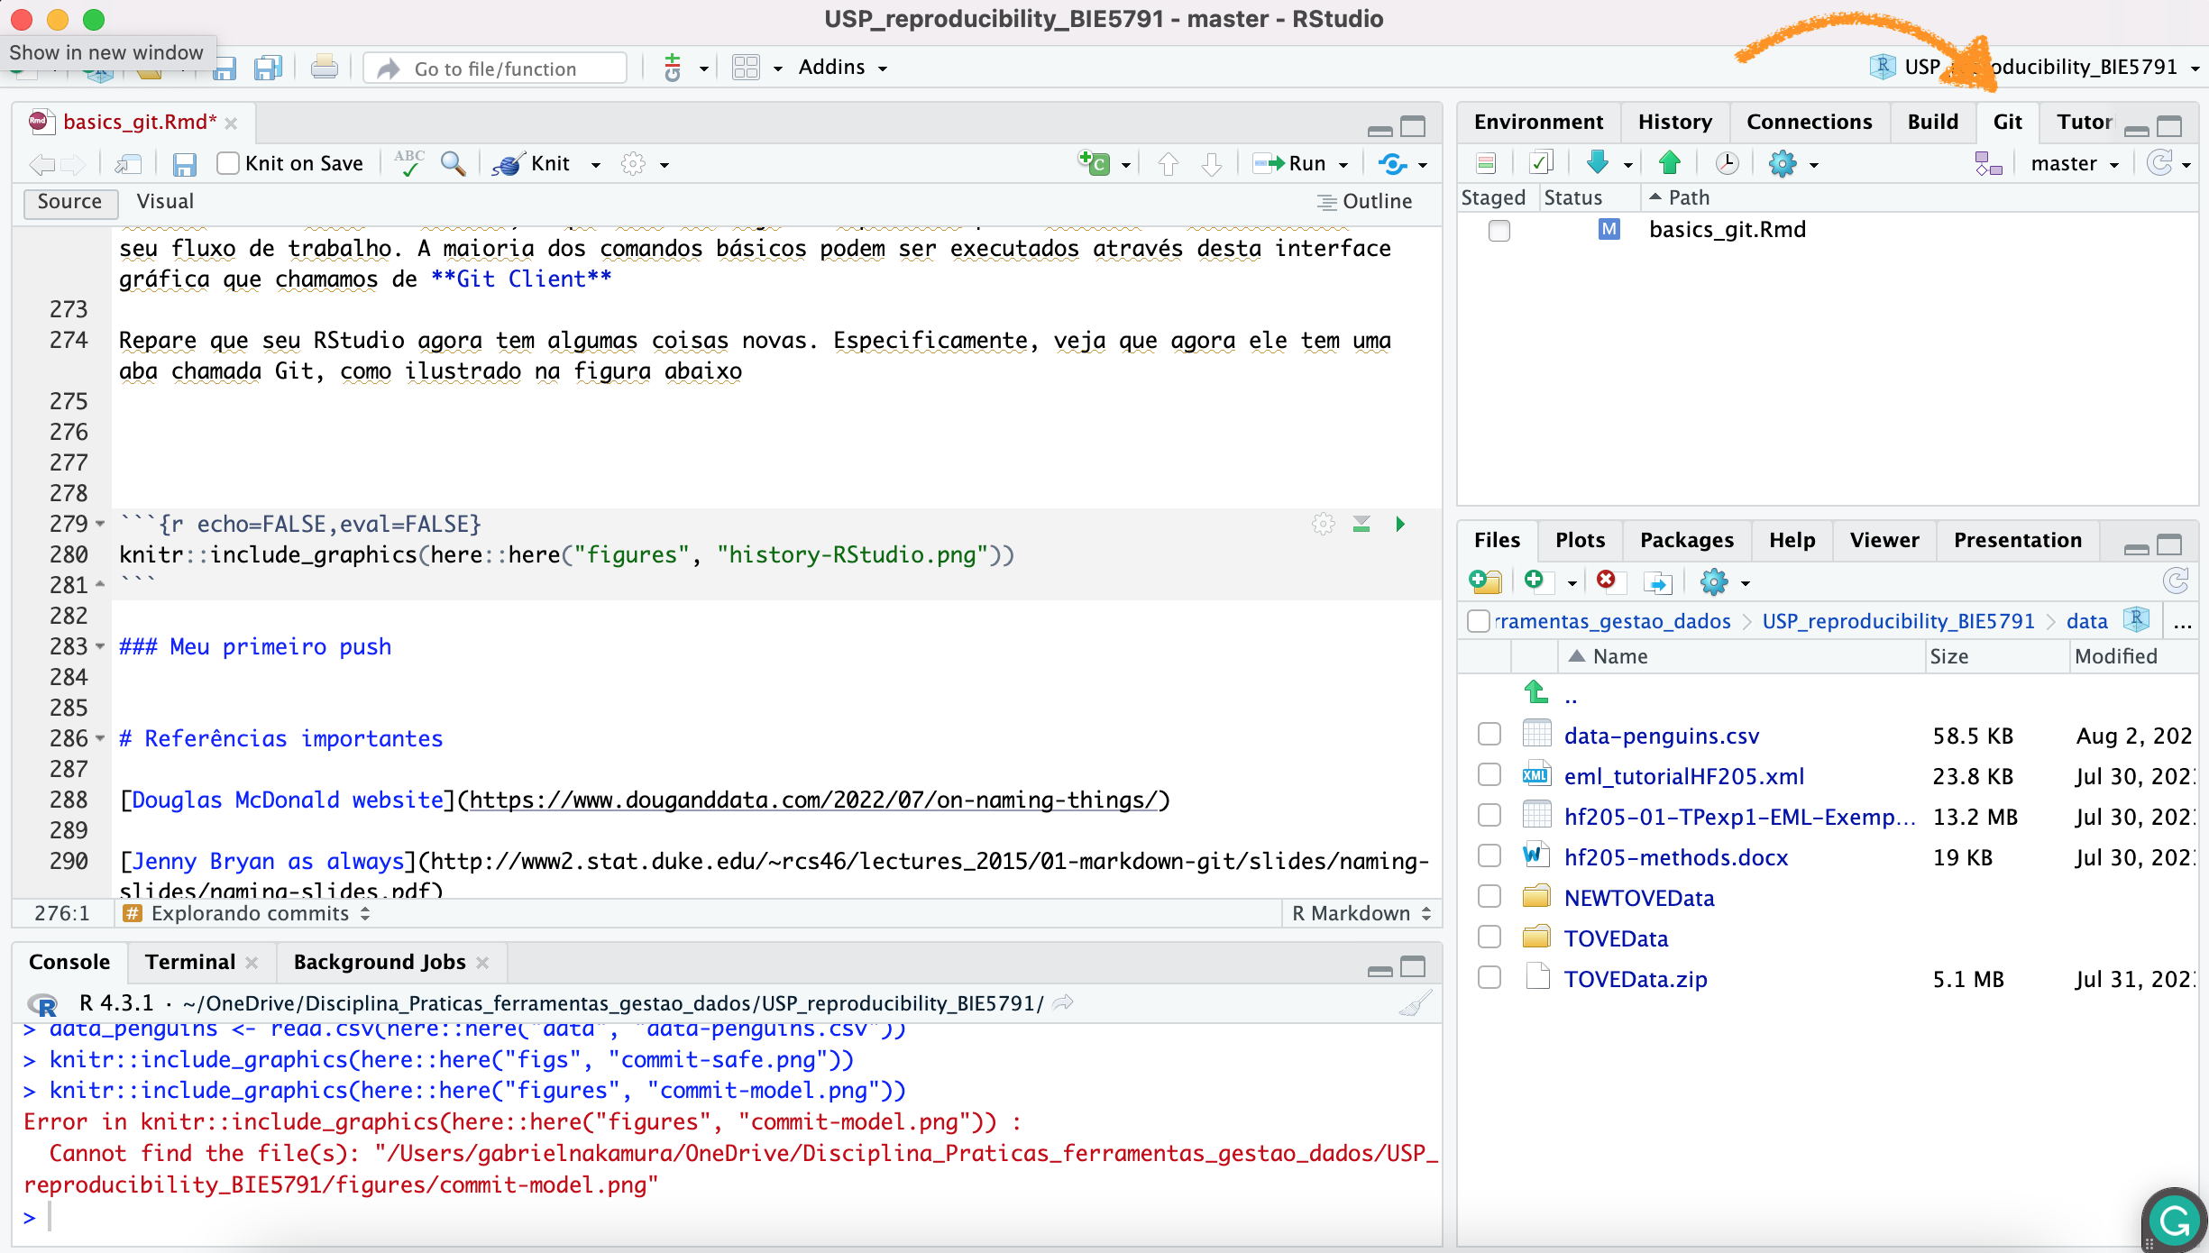
Task: Click the publish icon in editor toolbar
Action: tap(1393, 164)
